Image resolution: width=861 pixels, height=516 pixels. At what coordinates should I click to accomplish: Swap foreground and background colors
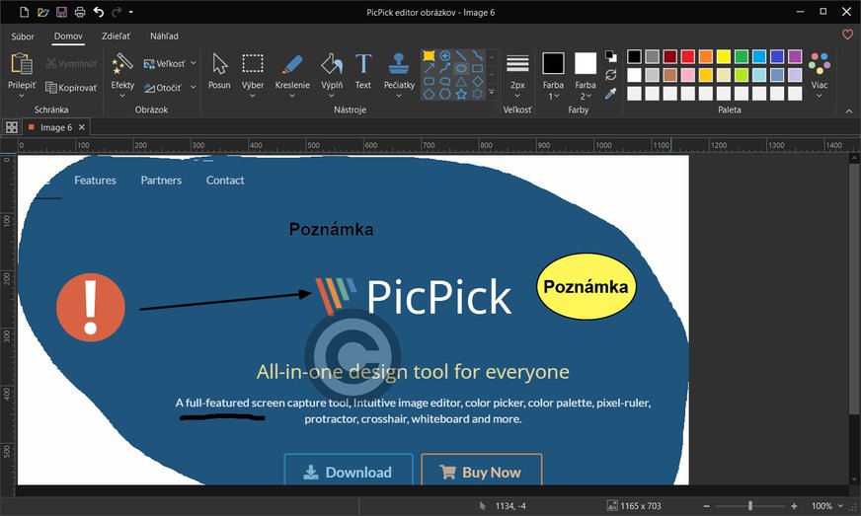click(x=611, y=75)
